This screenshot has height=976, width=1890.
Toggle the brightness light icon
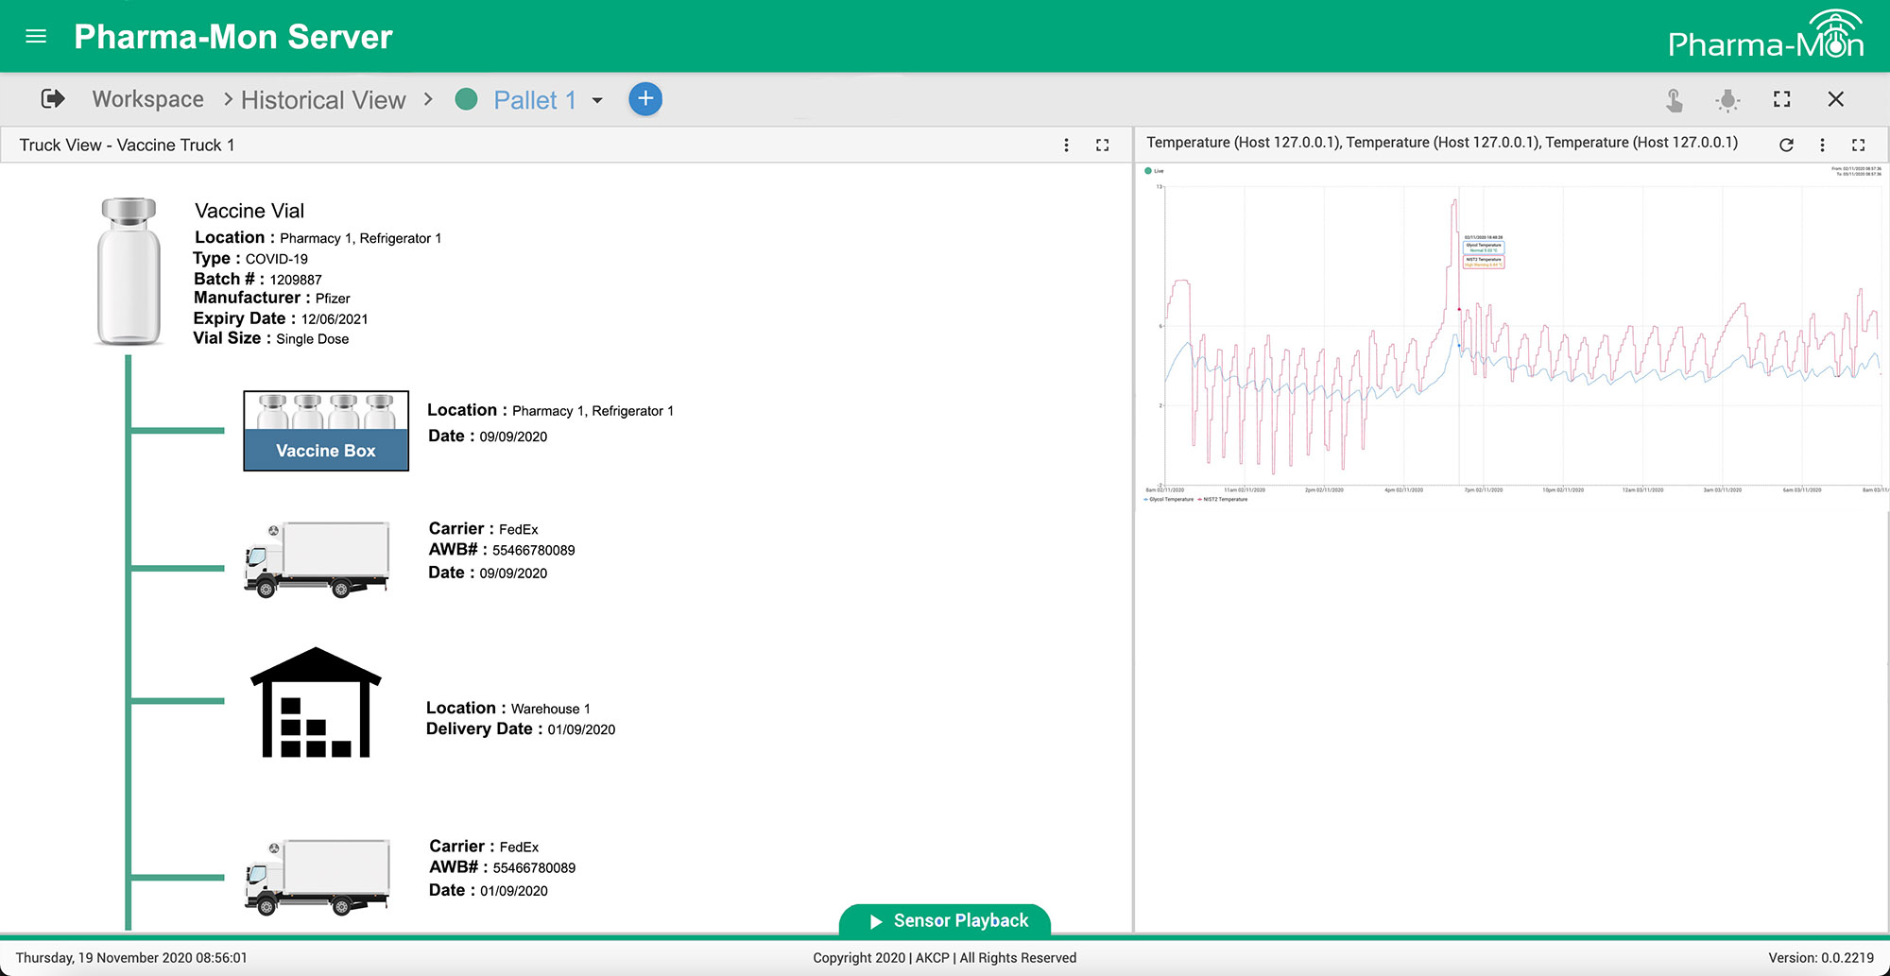click(x=1727, y=99)
